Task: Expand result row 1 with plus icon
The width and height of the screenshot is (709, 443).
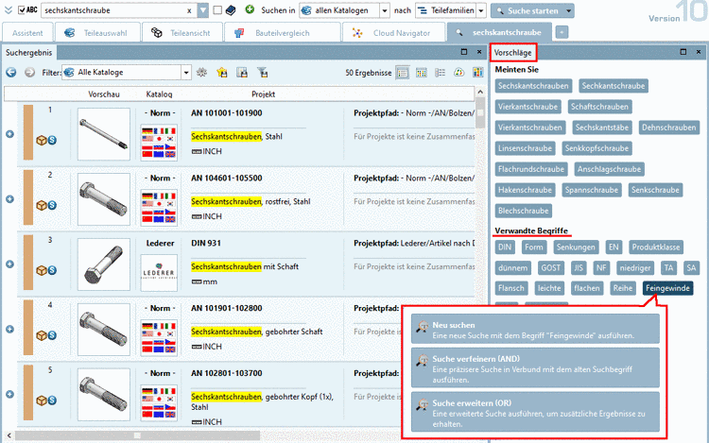Action: (10, 134)
